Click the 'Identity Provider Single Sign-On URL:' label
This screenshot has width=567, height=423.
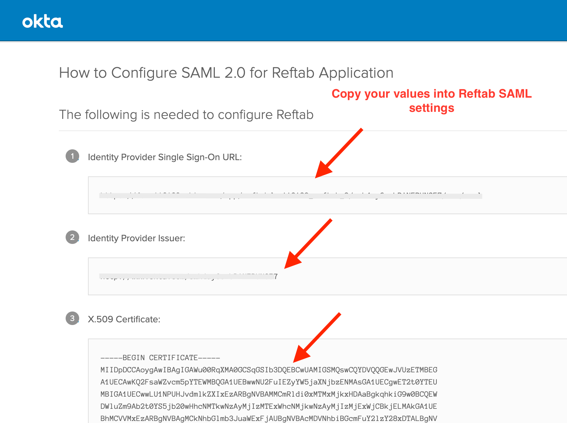[x=165, y=157]
